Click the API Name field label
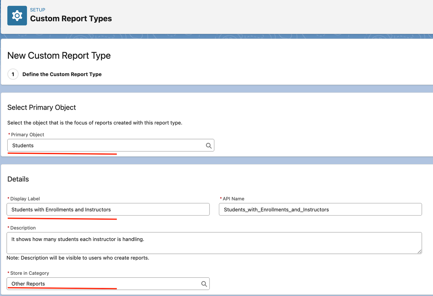The width and height of the screenshot is (433, 296). [x=233, y=199]
